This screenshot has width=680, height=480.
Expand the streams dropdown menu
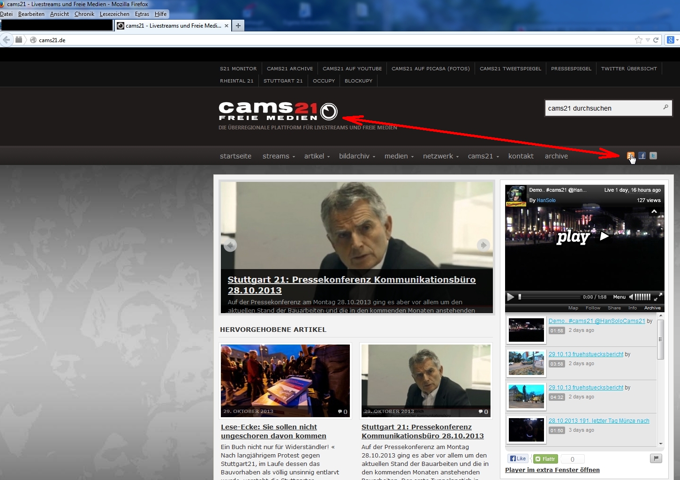point(279,156)
